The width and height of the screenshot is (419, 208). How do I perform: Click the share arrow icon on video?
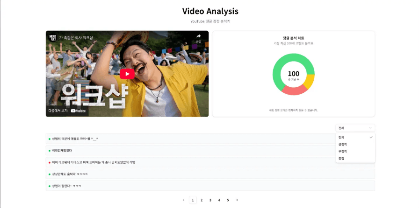(198, 36)
